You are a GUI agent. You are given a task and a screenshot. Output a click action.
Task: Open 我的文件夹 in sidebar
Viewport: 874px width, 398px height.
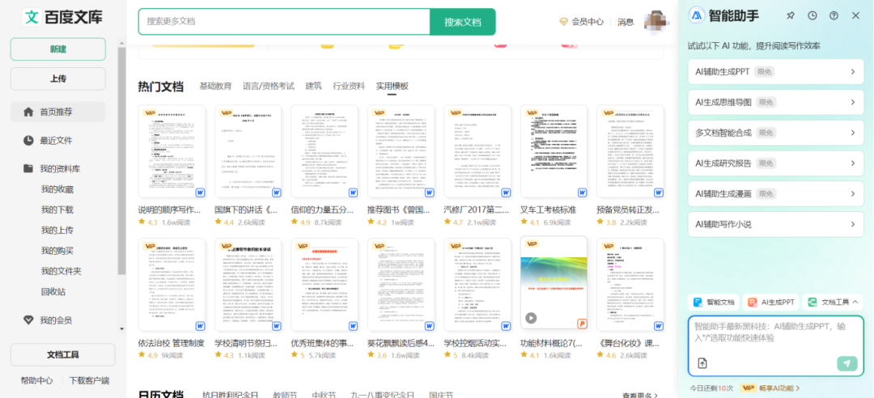pyautogui.click(x=61, y=272)
